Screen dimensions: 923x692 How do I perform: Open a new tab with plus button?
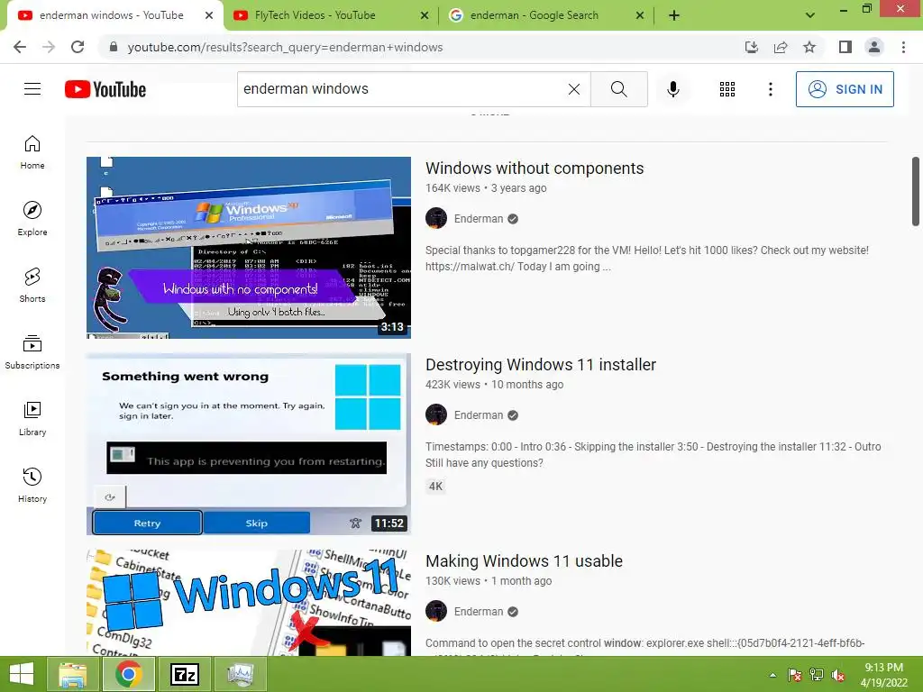(674, 15)
